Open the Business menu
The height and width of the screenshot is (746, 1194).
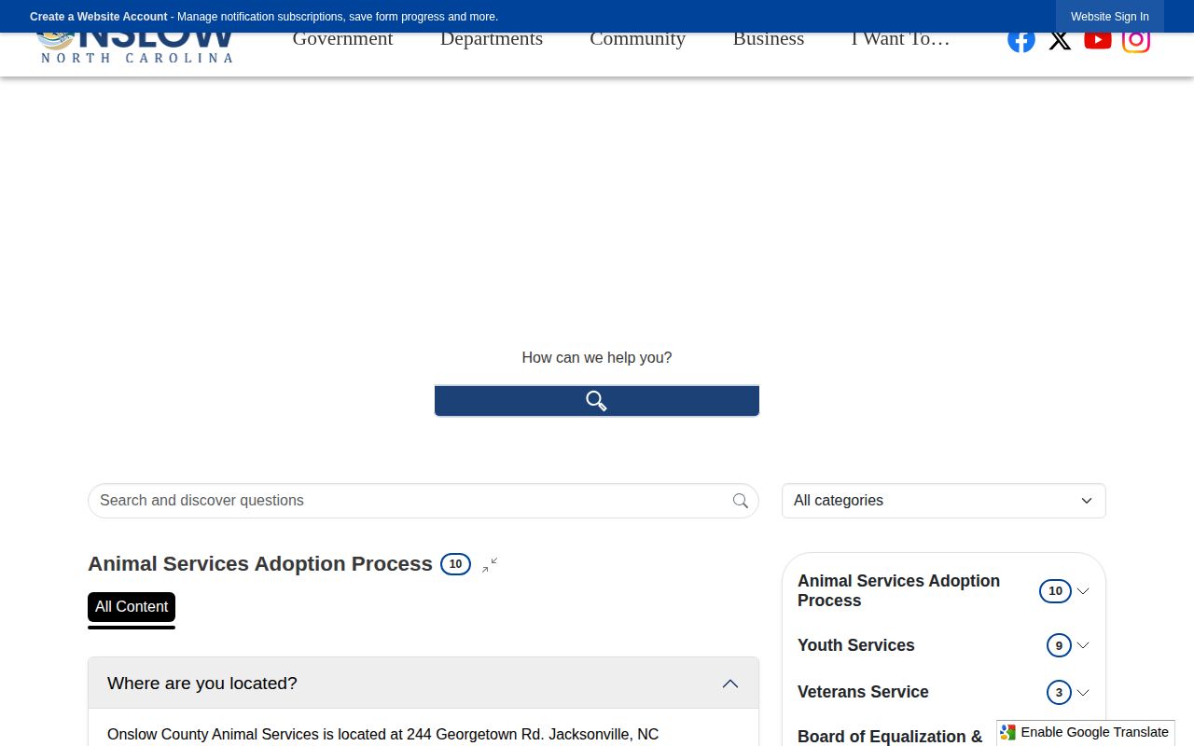[769, 39]
